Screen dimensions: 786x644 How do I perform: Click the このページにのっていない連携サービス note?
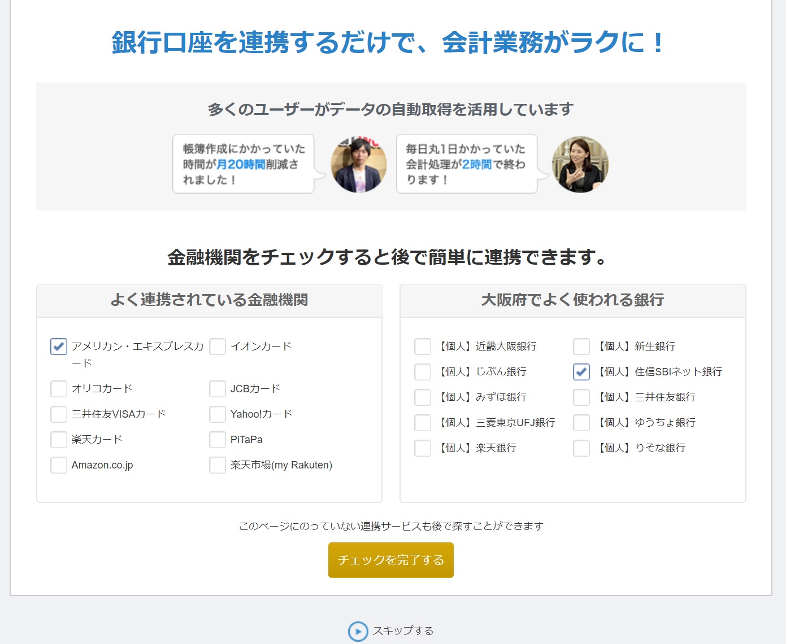point(391,526)
